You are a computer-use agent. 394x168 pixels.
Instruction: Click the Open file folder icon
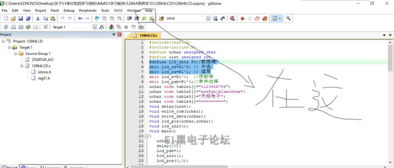13,18
